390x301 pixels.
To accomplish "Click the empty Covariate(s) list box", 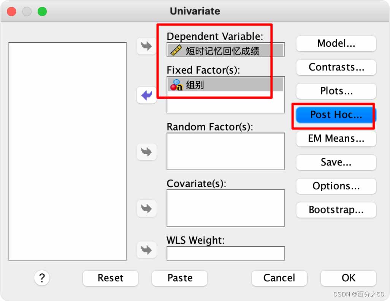I will (x=225, y=208).
